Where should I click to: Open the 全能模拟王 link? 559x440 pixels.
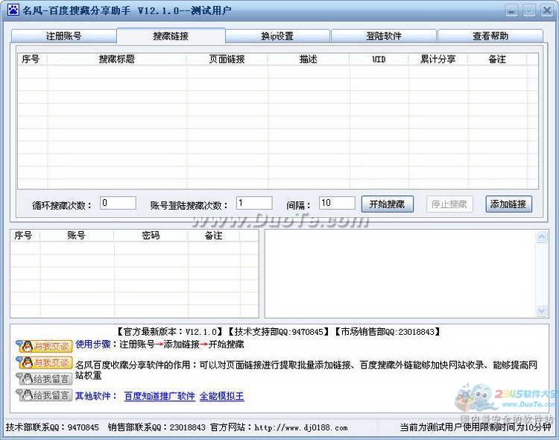pyautogui.click(x=222, y=396)
